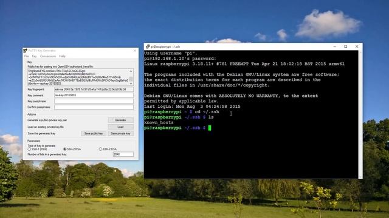Open the File menu in PuTTY Key Generator
This screenshot has width=389, height=218.
click(x=26, y=56)
